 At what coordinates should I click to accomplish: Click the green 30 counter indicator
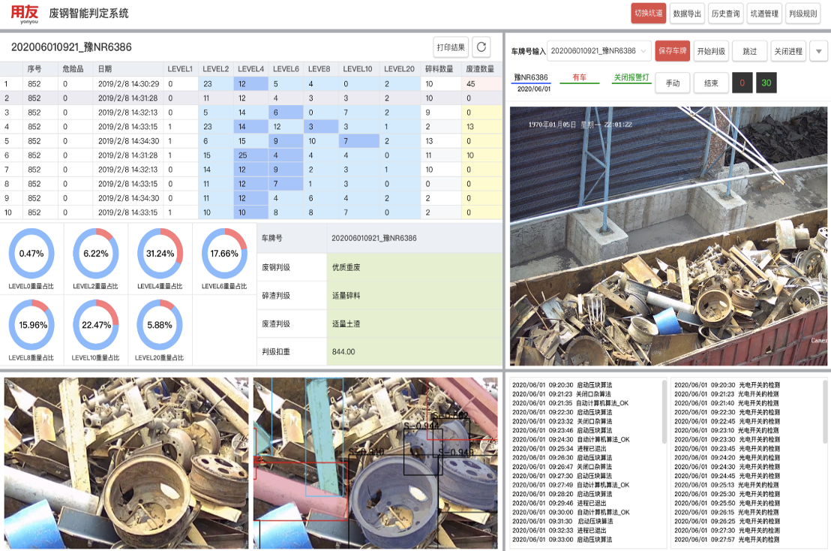pyautogui.click(x=766, y=83)
